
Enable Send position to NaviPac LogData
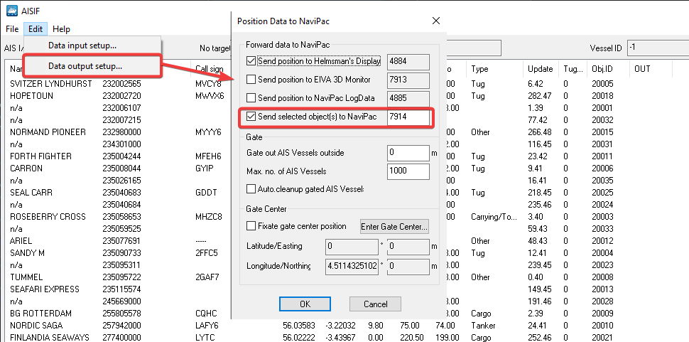[251, 98]
